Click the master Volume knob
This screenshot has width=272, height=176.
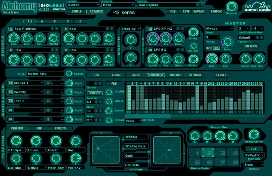pos(232,7)
